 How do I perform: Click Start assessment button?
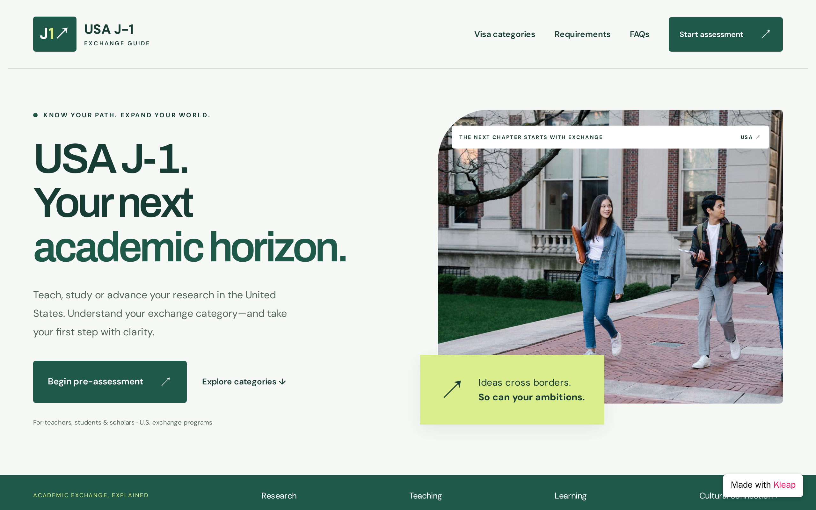tap(725, 34)
